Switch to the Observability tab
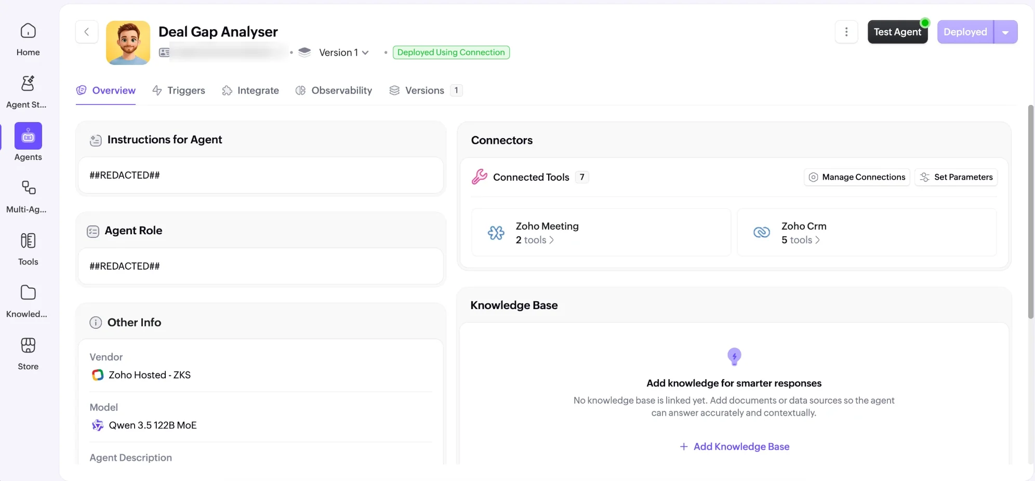Screen dimensions: 1035x481 [x=334, y=90]
